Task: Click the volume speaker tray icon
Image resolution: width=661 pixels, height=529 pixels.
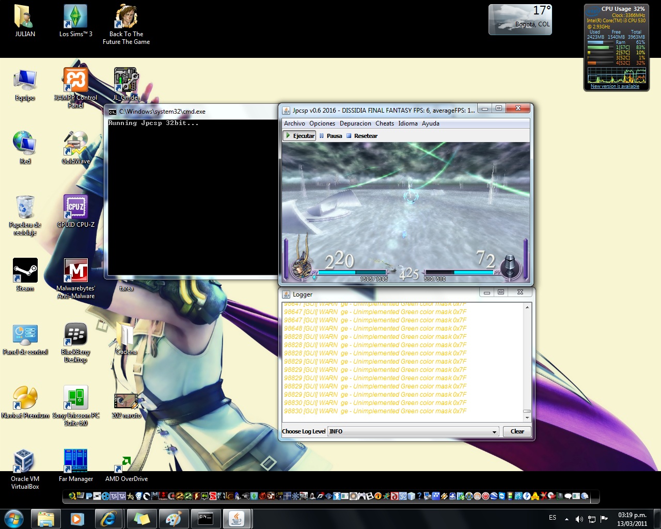Action: tap(579, 519)
